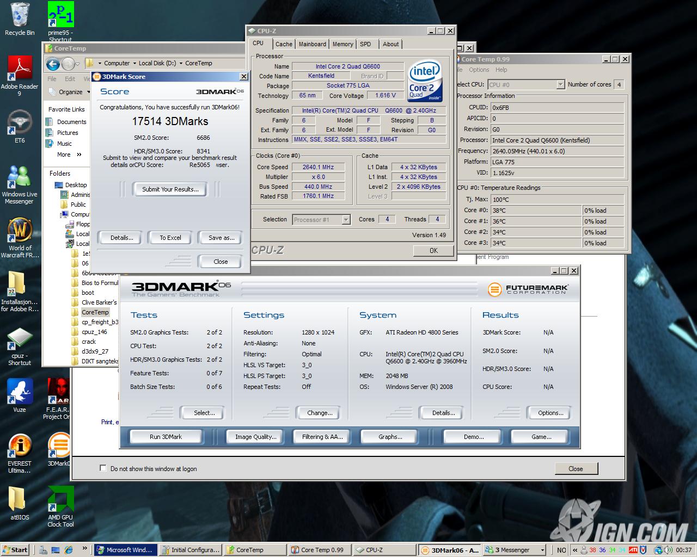Open the Help menu in Core Temp
697x557 pixels.
pyautogui.click(x=501, y=70)
